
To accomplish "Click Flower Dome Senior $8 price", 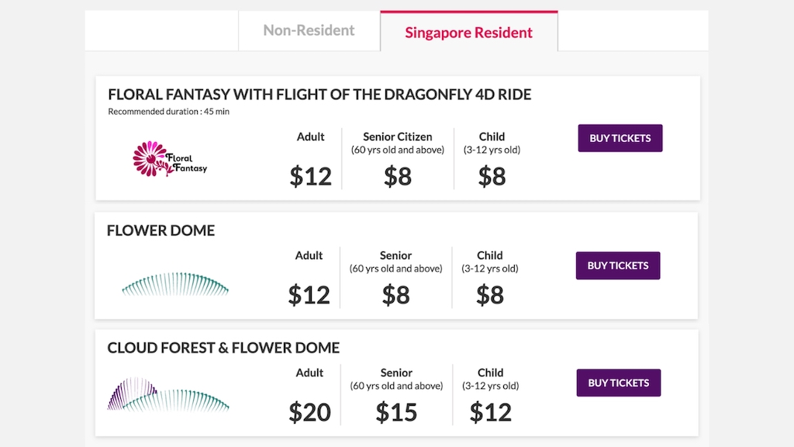I will (395, 295).
